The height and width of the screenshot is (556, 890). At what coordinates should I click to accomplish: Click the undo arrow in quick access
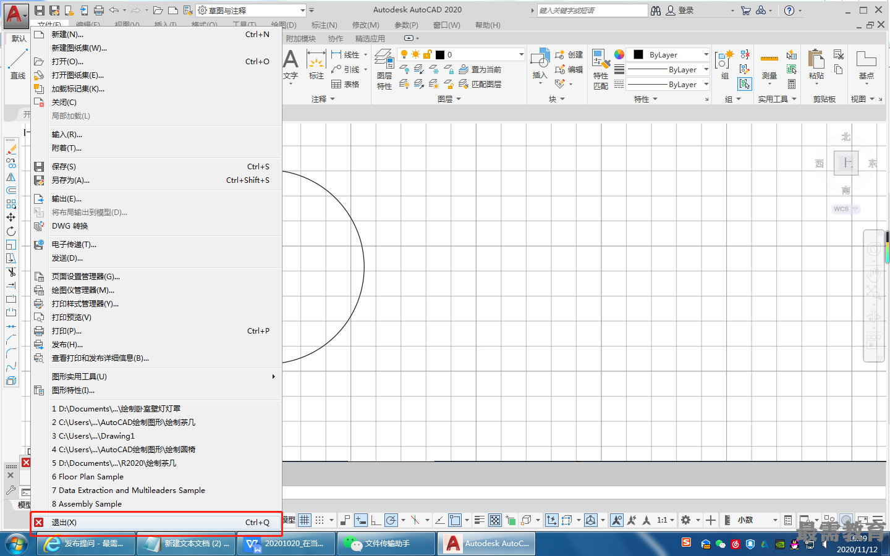(x=114, y=11)
